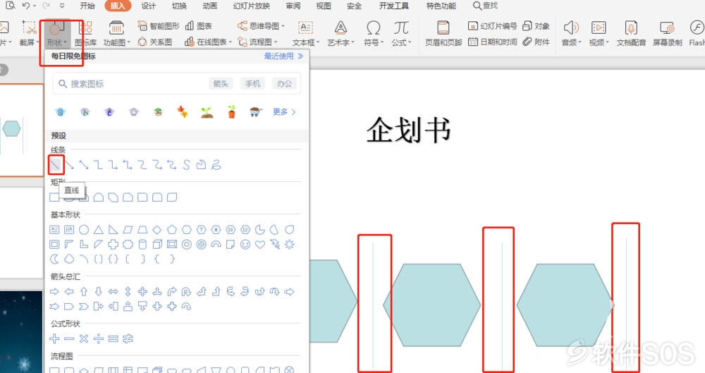Open the 形状 shapes dropdown

[56, 34]
